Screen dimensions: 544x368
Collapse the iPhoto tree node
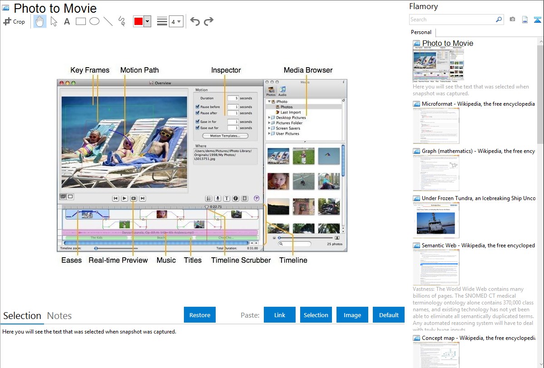coord(269,102)
